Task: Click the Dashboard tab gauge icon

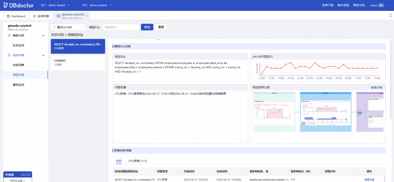Action: click(x=8, y=16)
